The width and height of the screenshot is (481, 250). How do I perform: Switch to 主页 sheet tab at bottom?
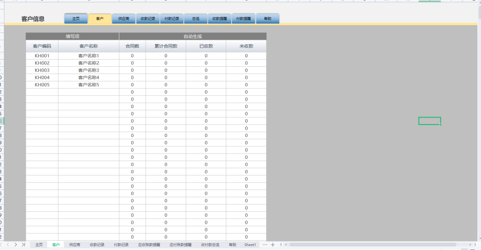pos(39,245)
